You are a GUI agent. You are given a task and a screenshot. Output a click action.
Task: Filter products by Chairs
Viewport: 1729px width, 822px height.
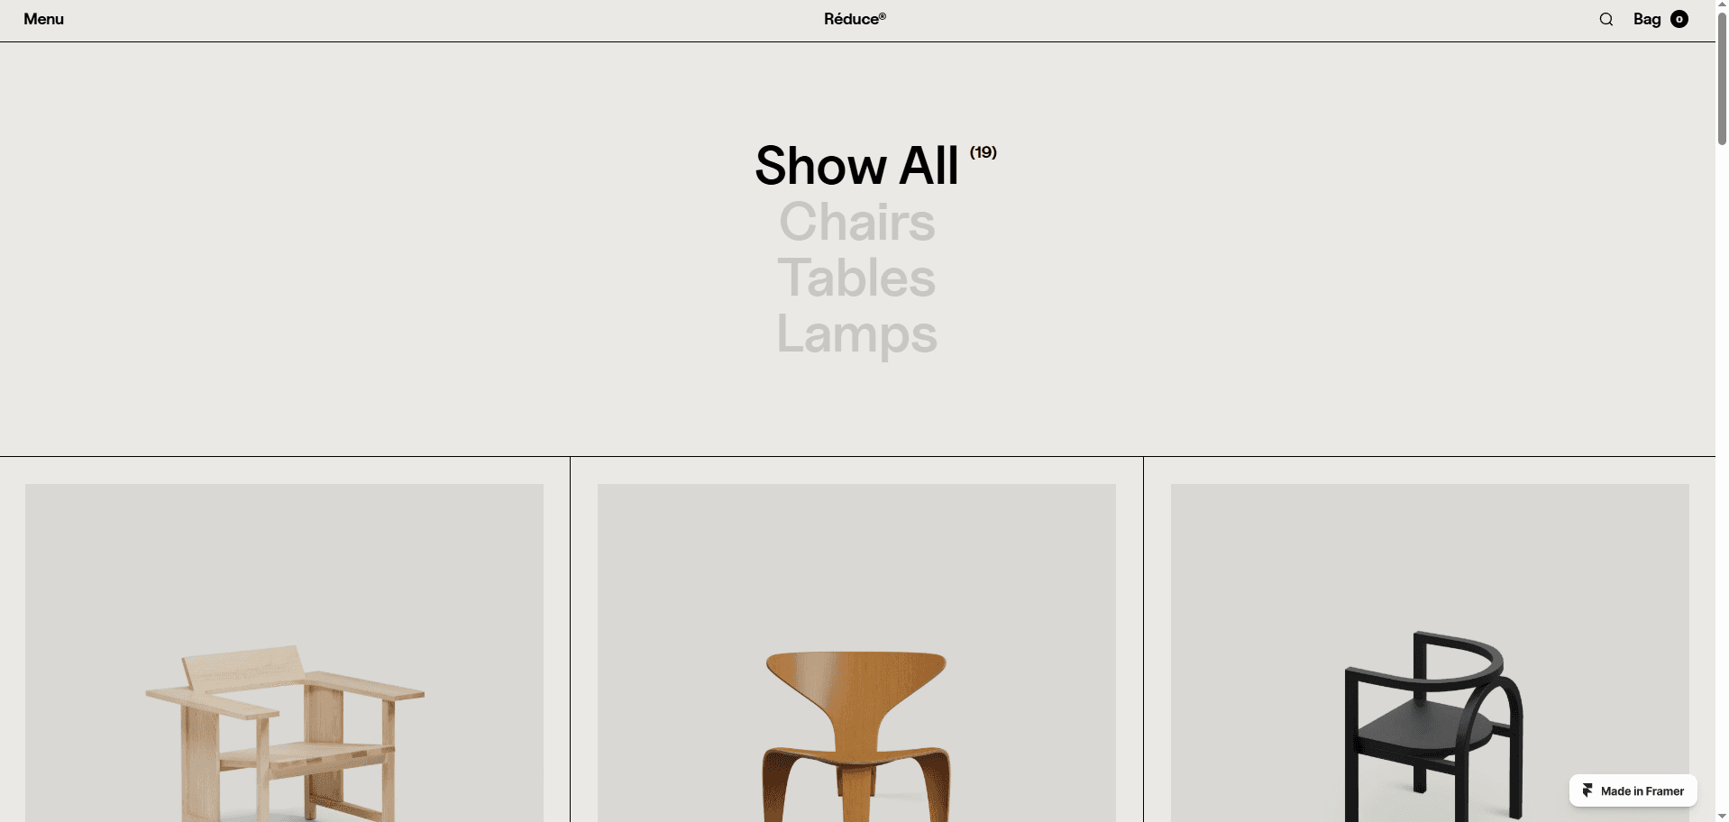[x=856, y=222]
